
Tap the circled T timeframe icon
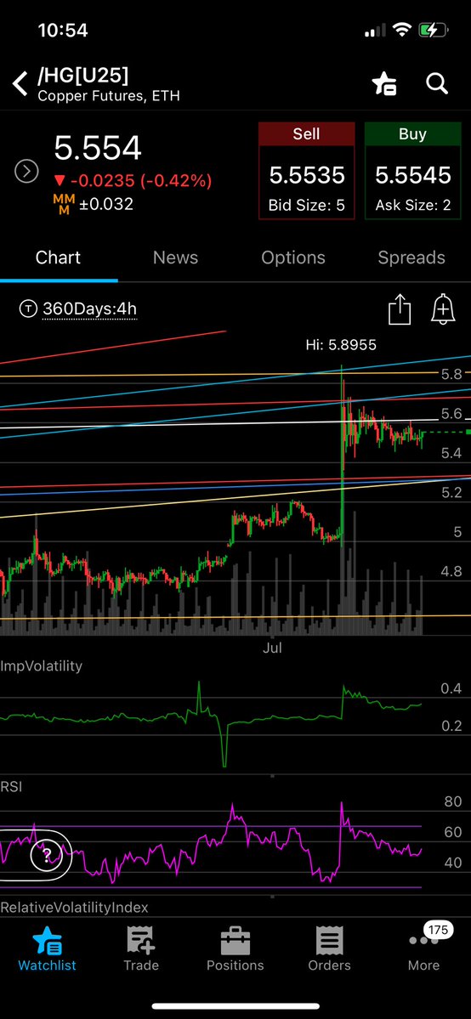29,309
